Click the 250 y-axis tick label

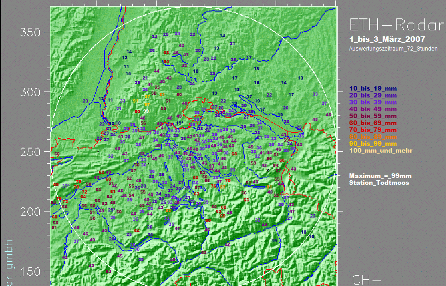pos(30,152)
